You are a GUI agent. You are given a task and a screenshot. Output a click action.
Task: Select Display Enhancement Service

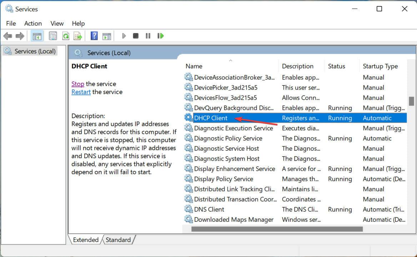pos(235,169)
